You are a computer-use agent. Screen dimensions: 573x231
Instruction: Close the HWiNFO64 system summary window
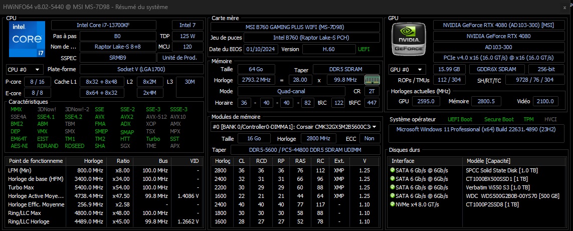point(565,7)
